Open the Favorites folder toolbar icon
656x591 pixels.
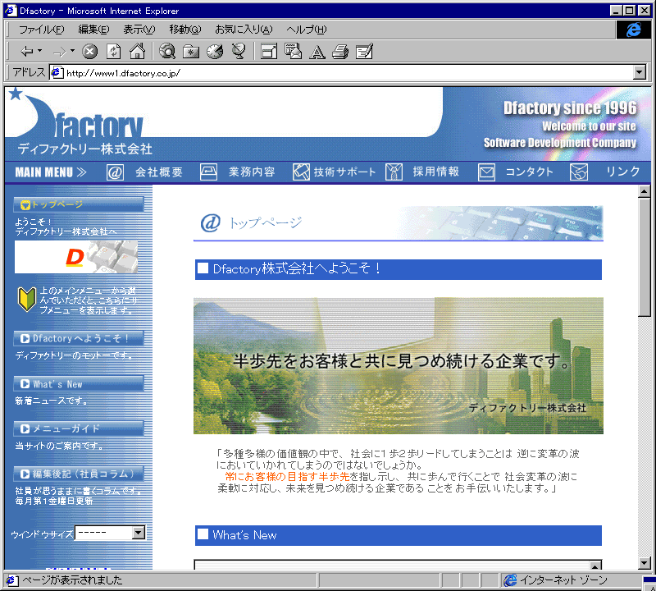(191, 52)
